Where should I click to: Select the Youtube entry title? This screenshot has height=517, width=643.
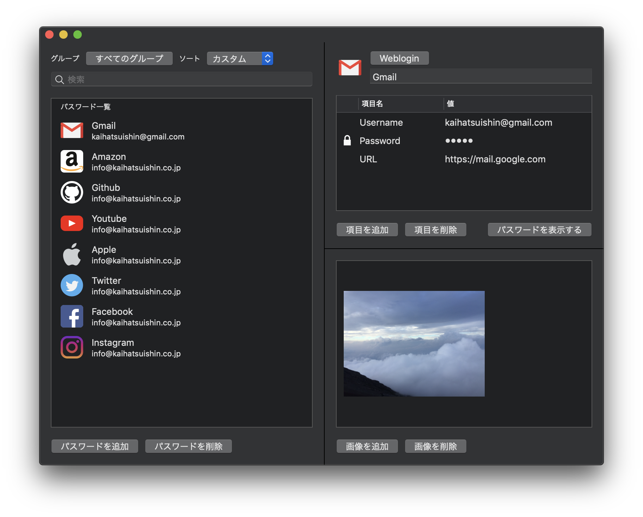(x=109, y=219)
